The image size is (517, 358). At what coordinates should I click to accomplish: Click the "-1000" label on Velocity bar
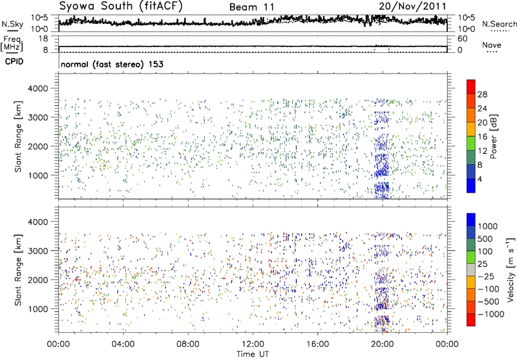[x=491, y=314]
